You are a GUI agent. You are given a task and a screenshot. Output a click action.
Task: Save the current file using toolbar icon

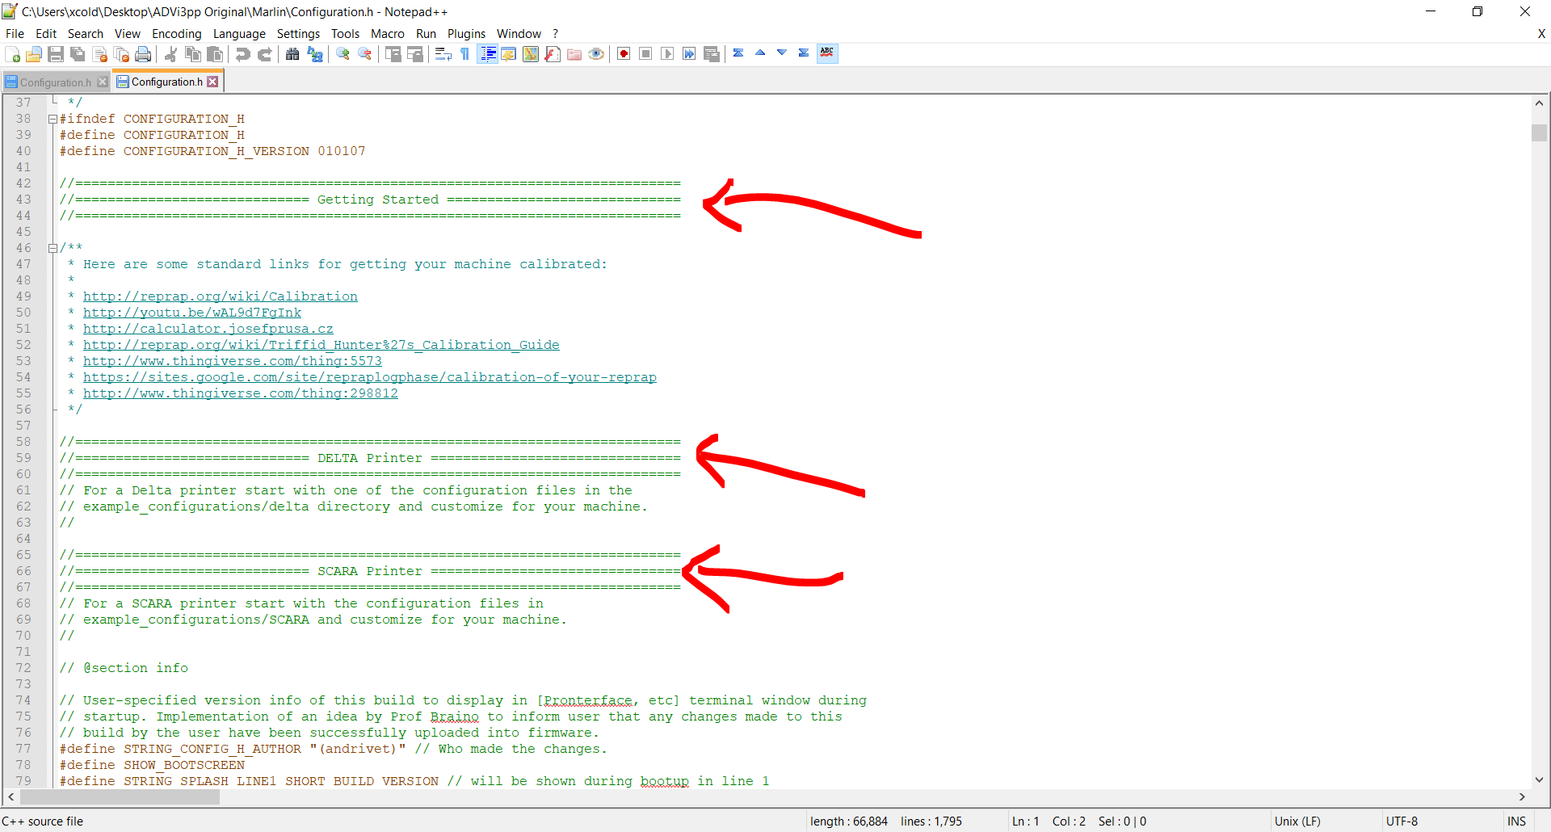[x=56, y=54]
